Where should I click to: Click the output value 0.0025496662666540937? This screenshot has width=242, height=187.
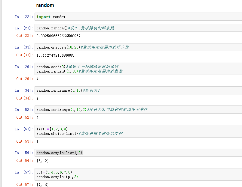(x=58, y=36)
